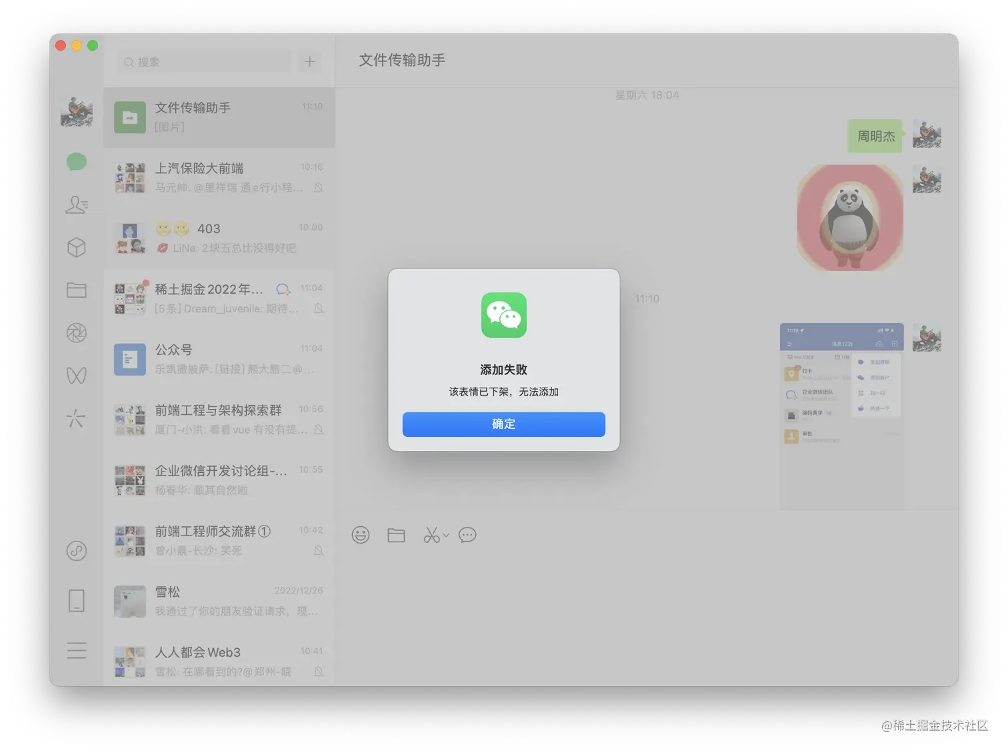Click the message input area
Screen dimensions: 1008x752
pyautogui.click(x=647, y=616)
